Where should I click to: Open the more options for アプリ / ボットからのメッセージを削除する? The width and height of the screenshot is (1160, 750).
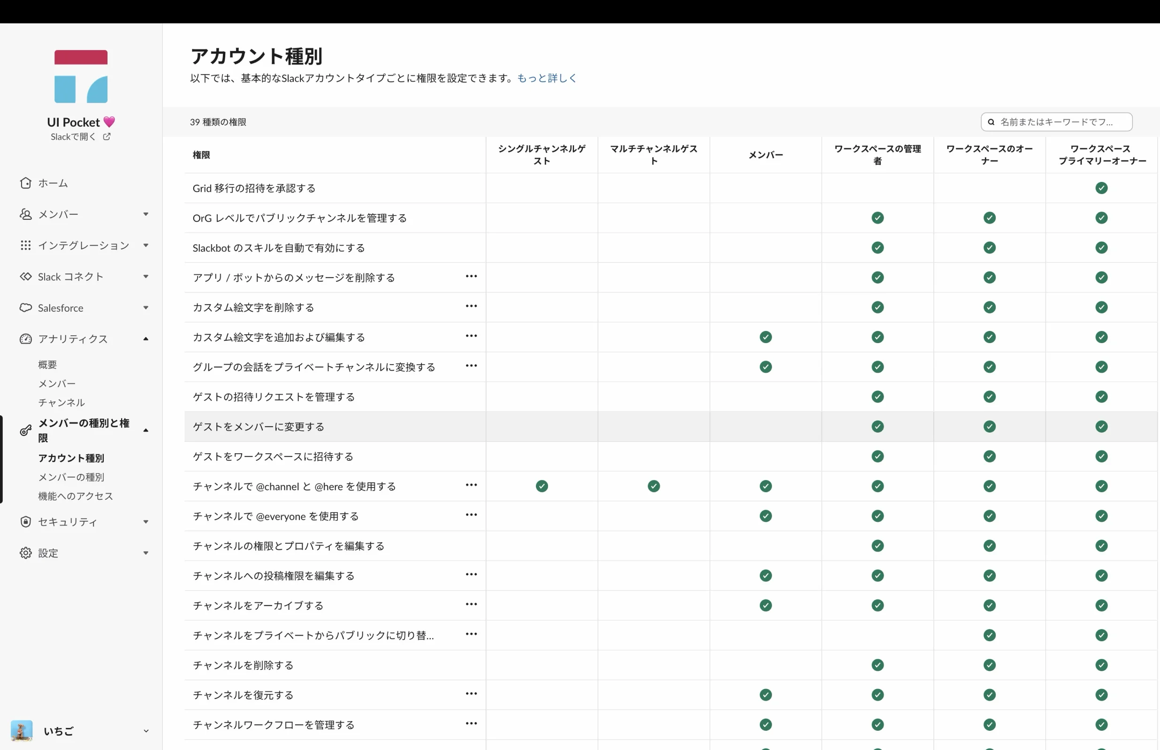471,277
